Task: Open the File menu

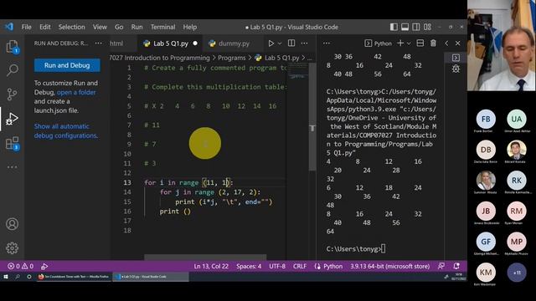Action: click(x=26, y=27)
